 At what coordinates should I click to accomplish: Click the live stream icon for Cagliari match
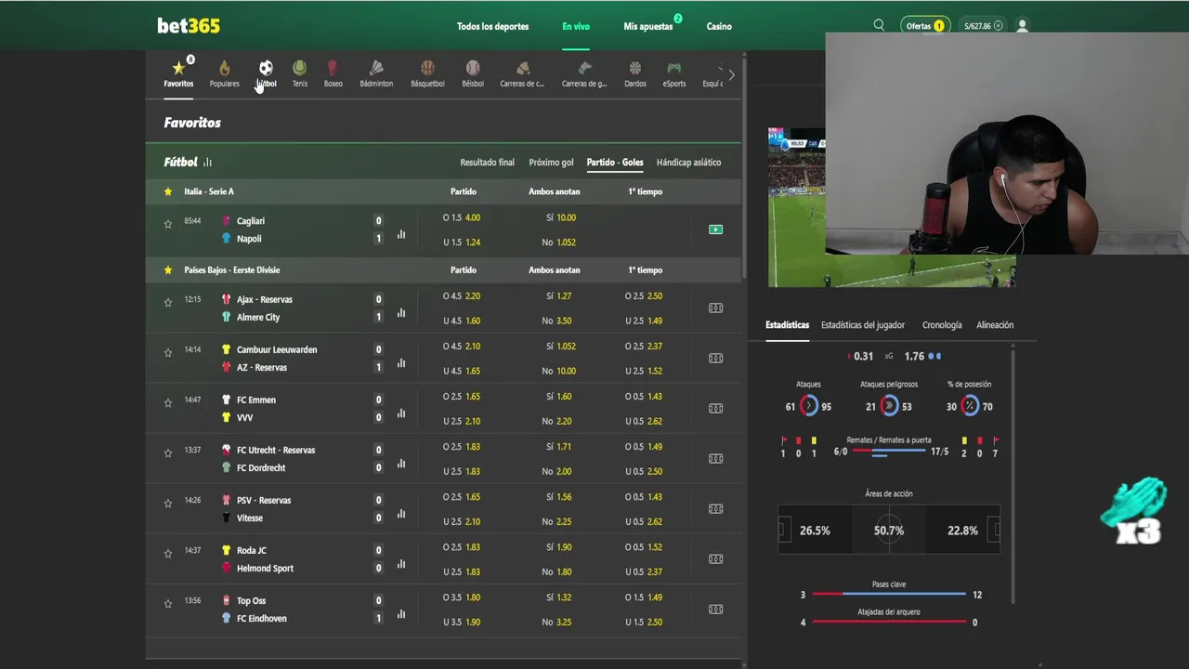[715, 230]
